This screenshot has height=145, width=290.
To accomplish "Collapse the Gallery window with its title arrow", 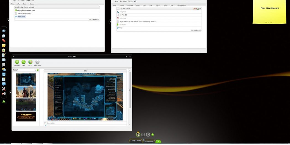I will point(14,57).
